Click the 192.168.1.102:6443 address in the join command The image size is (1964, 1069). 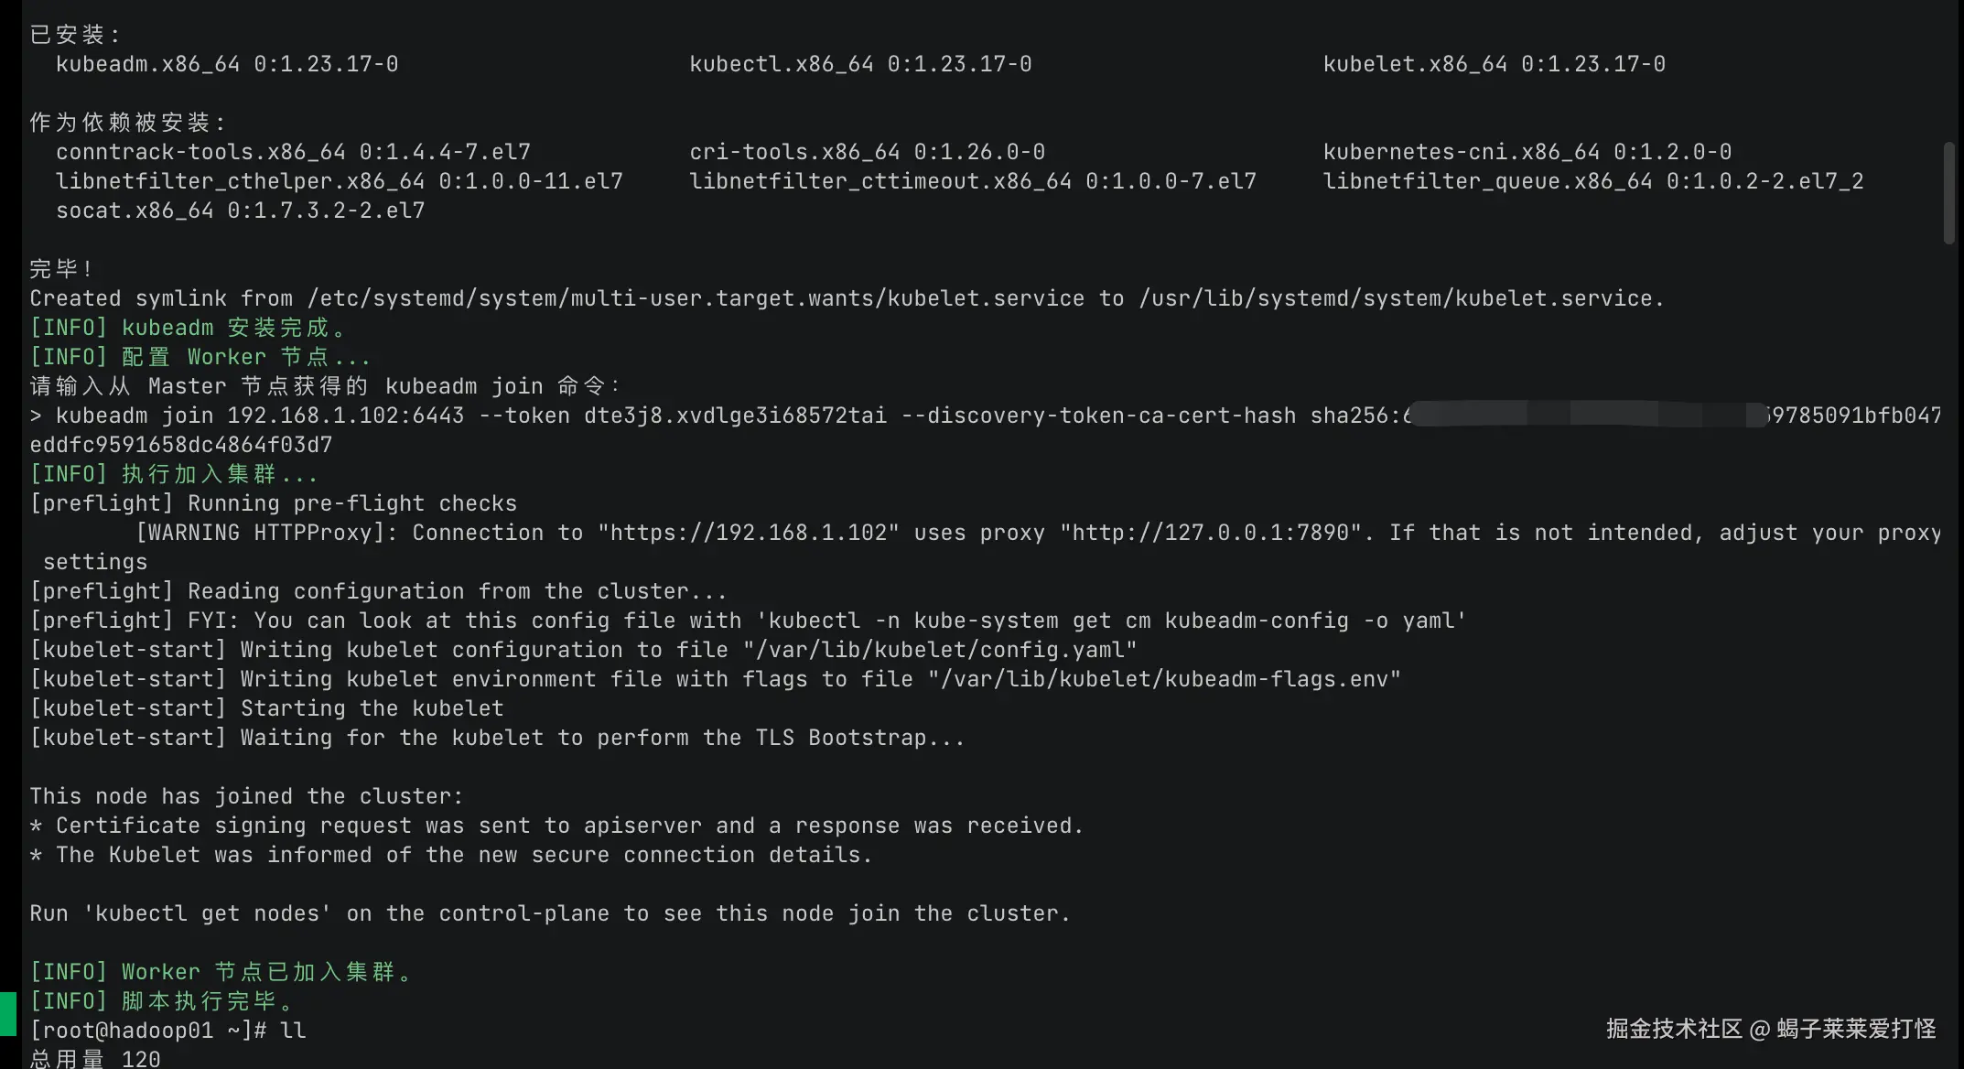click(x=346, y=416)
